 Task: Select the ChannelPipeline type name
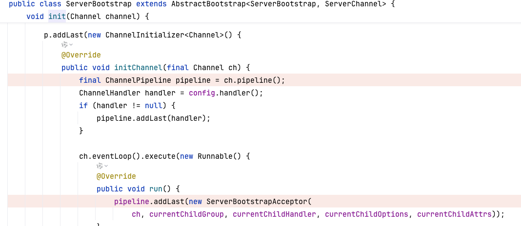138,80
